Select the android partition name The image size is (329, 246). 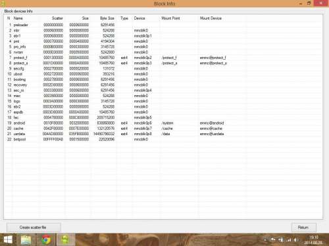coord(19,123)
